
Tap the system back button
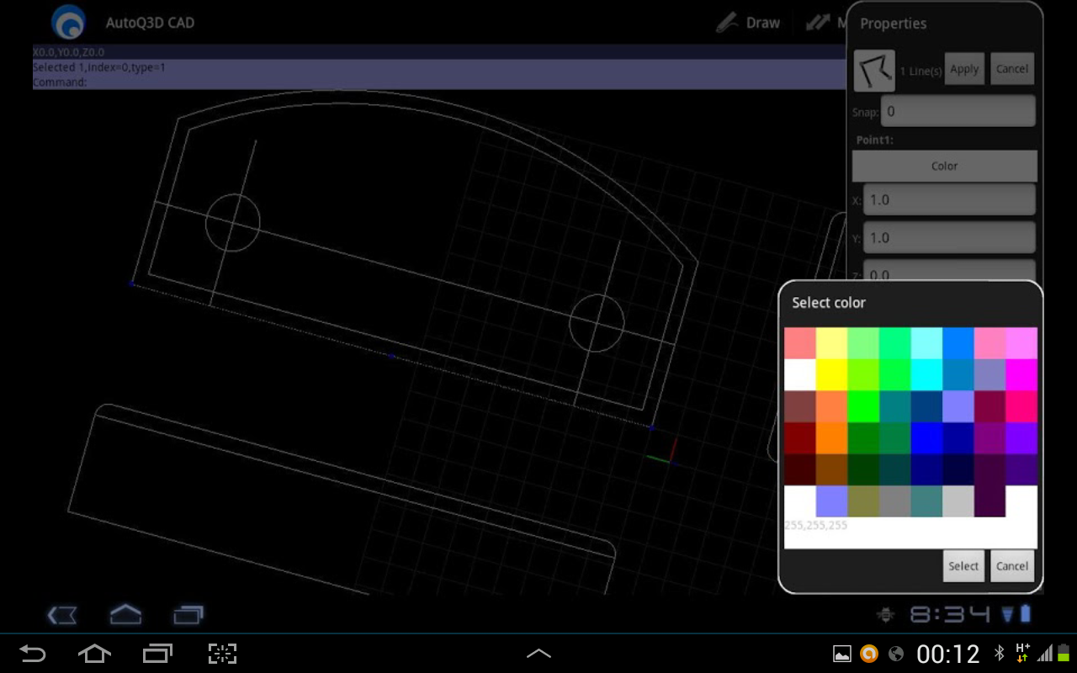(32, 653)
